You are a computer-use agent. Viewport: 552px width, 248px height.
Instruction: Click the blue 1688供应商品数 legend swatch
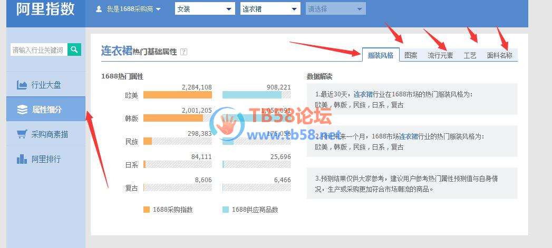click(x=226, y=210)
